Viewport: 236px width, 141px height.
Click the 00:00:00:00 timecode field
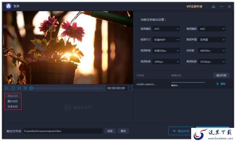(x=116, y=88)
